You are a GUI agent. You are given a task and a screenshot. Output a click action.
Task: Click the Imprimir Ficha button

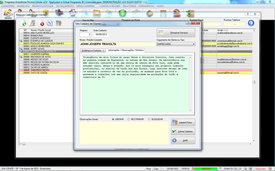tap(183, 122)
